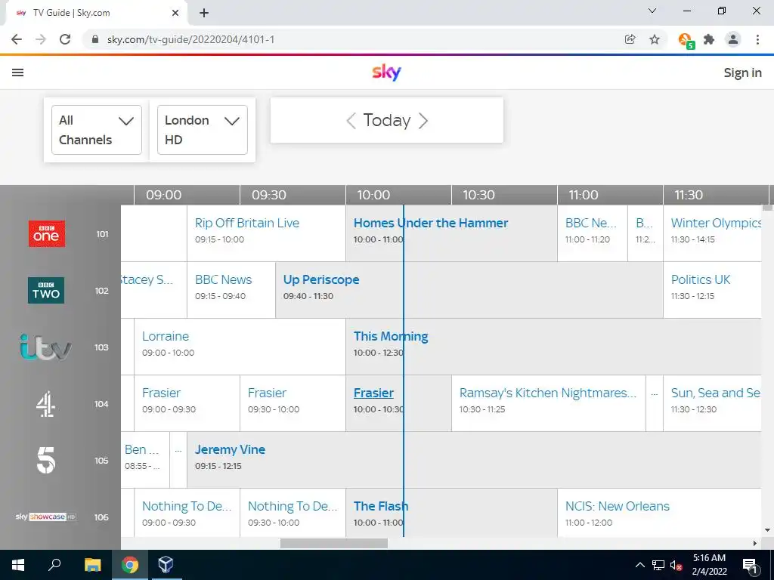Click the Today date label
This screenshot has width=774, height=580.
pyautogui.click(x=387, y=120)
